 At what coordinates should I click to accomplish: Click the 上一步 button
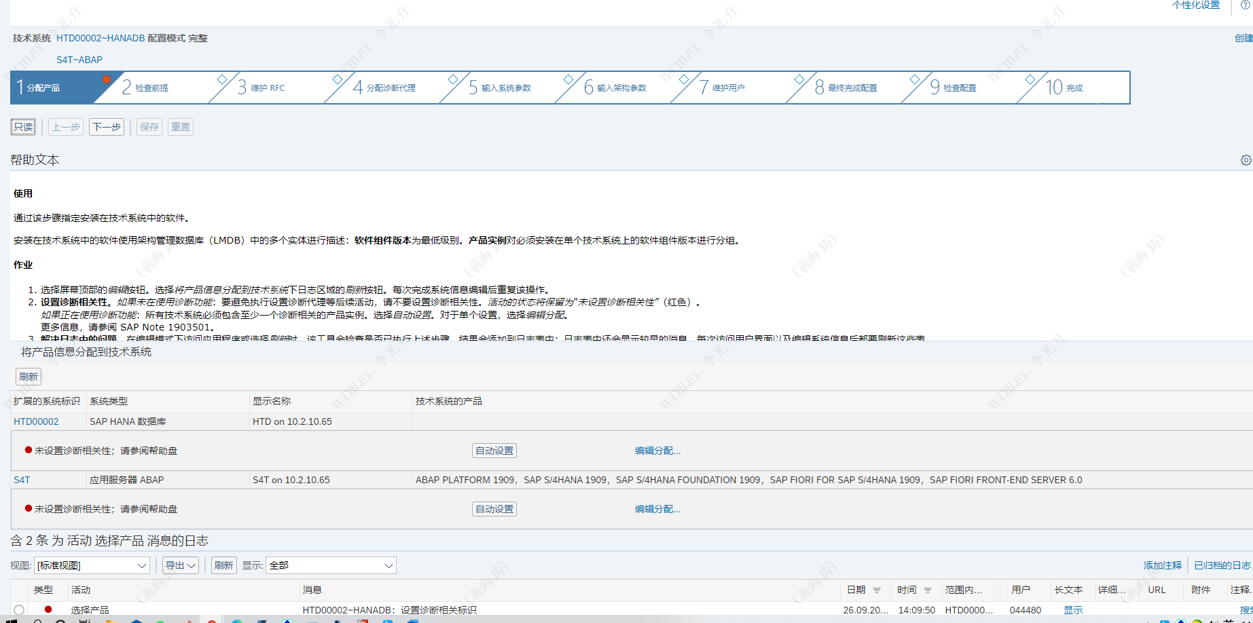click(x=66, y=127)
